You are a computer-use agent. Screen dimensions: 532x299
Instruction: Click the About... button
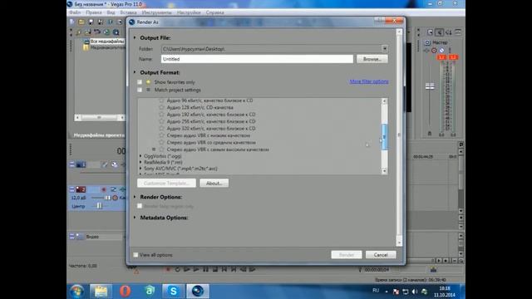[x=214, y=183]
